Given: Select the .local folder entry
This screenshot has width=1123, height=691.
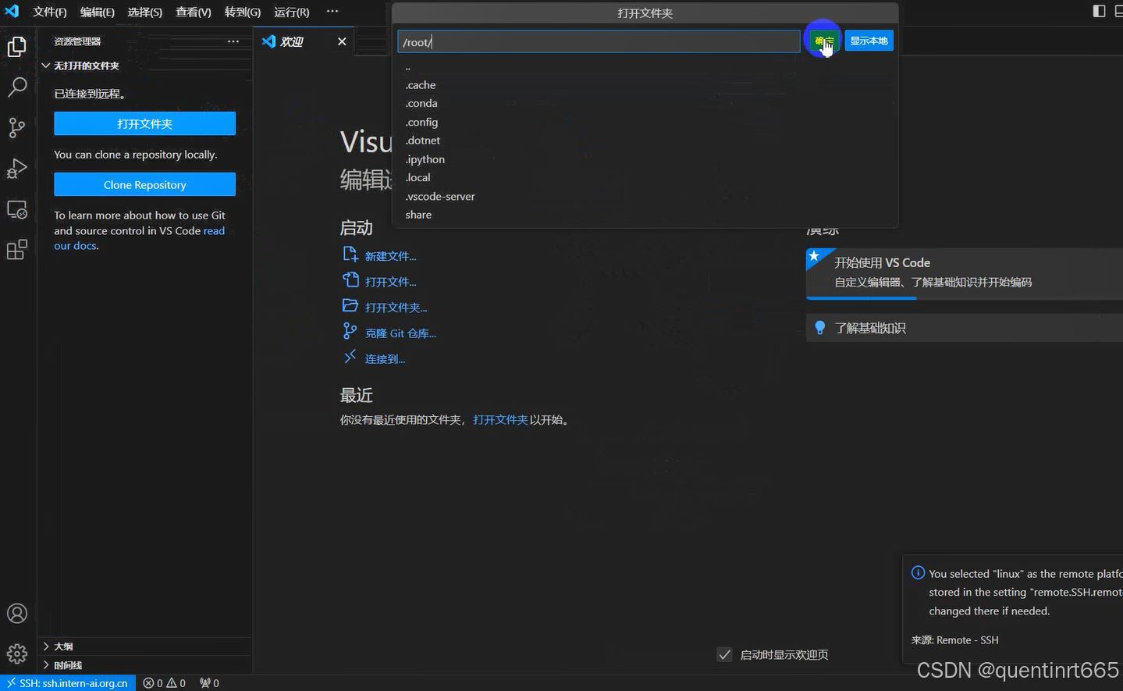Looking at the screenshot, I should point(645,177).
